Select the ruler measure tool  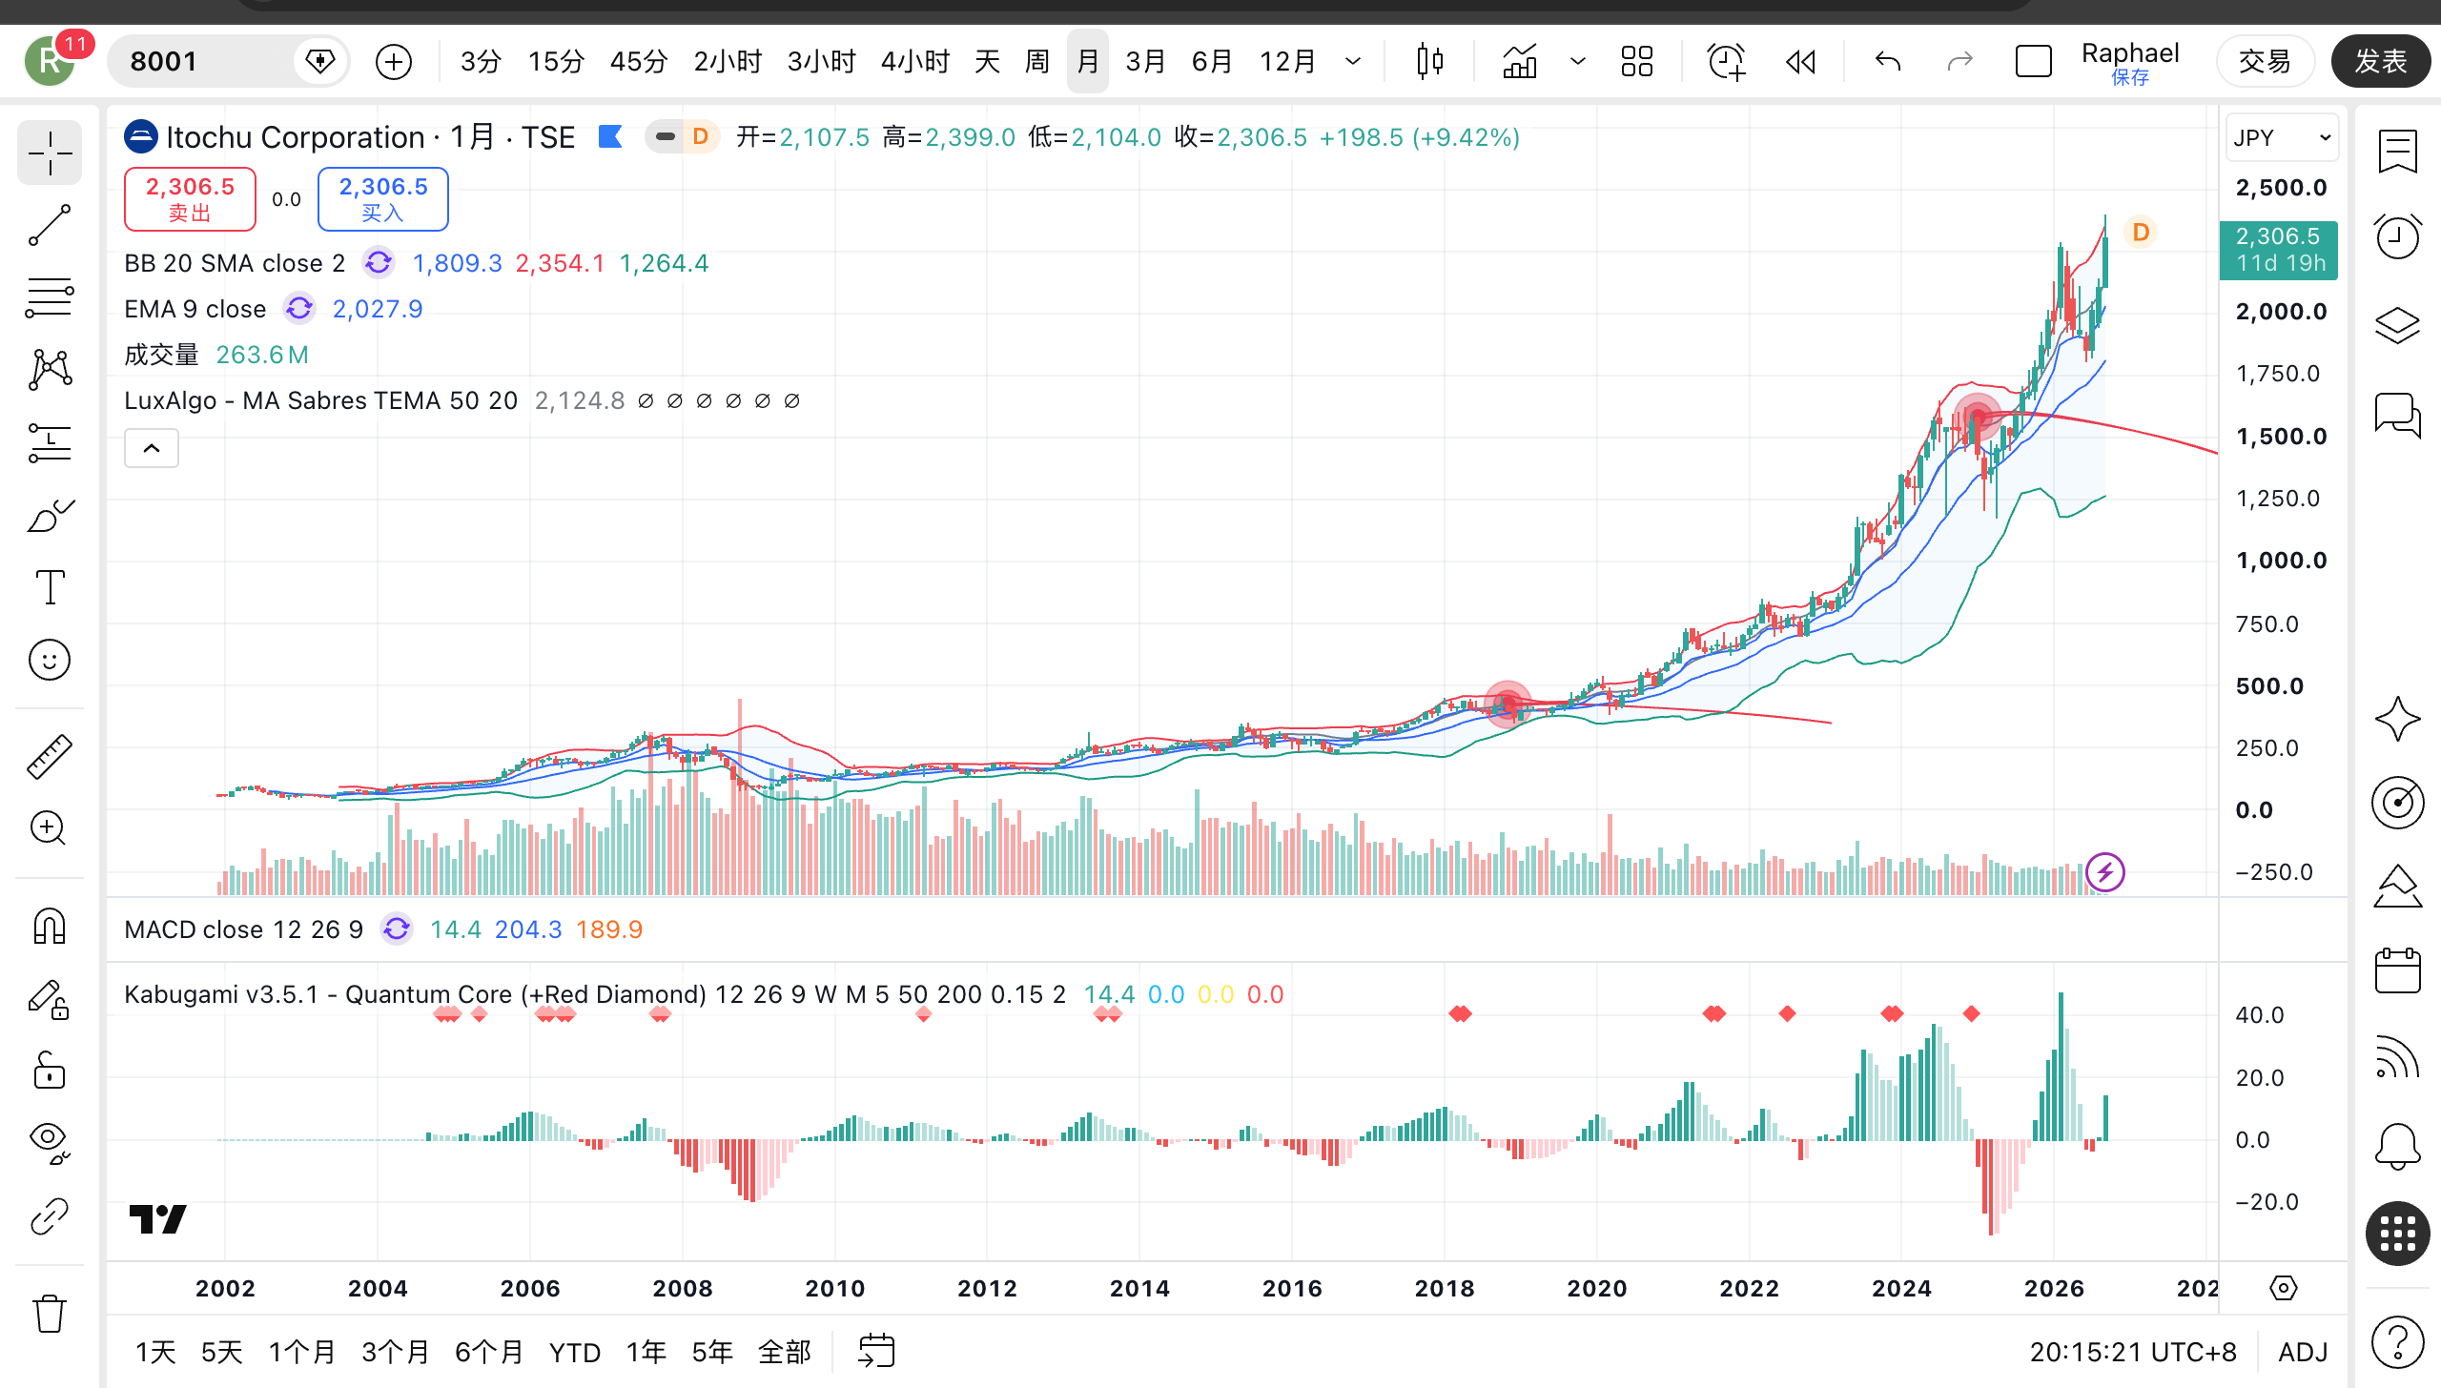point(50,757)
